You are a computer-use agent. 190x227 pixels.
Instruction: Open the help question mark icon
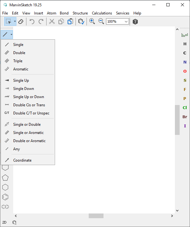coord(135,22)
